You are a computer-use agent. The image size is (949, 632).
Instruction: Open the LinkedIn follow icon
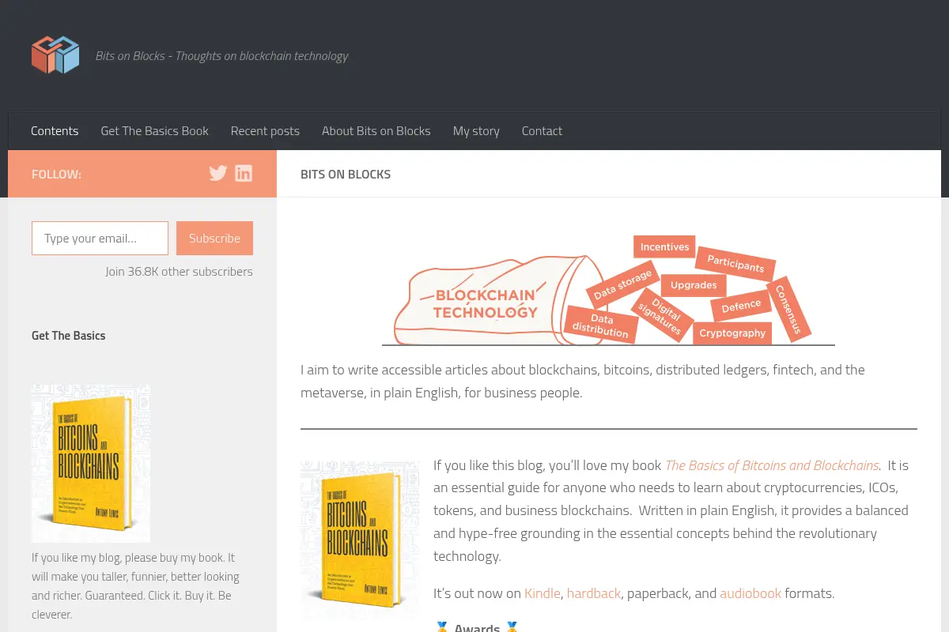pyautogui.click(x=244, y=173)
